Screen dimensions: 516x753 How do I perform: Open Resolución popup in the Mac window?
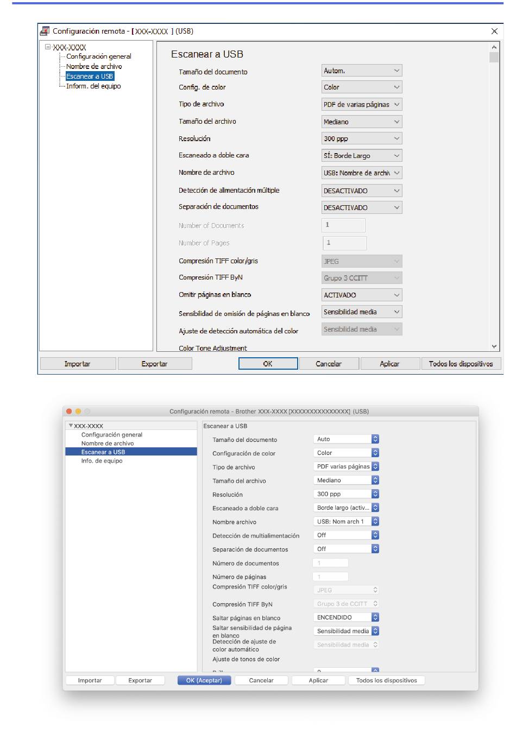point(347,494)
